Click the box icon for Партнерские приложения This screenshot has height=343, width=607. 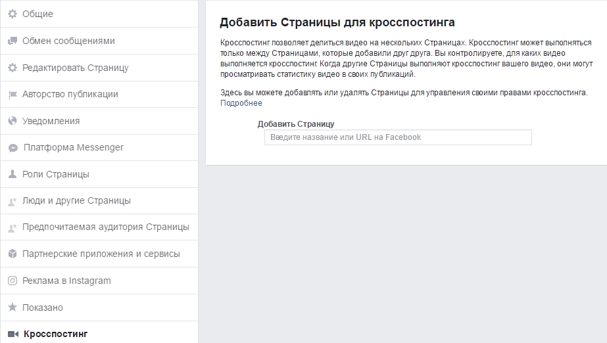tap(12, 254)
